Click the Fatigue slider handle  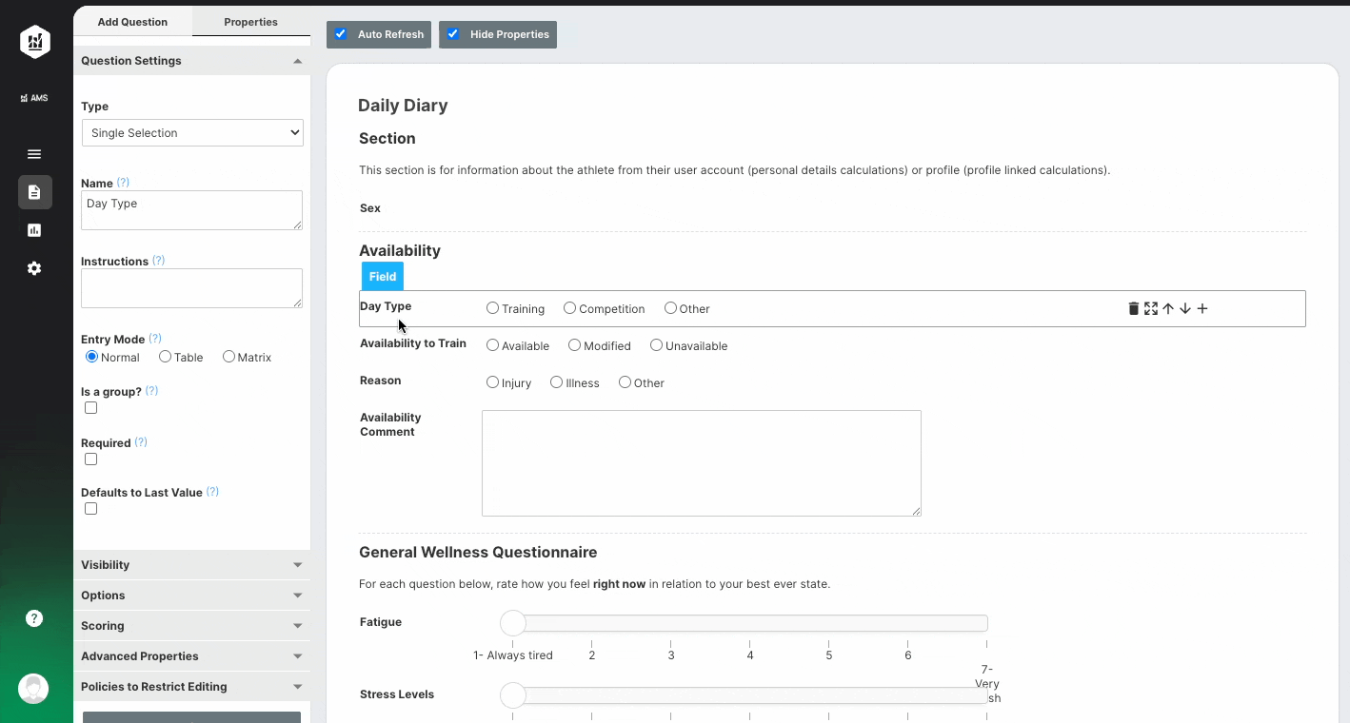[x=513, y=623]
